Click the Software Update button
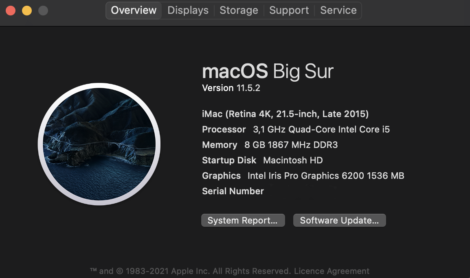 pyautogui.click(x=339, y=220)
